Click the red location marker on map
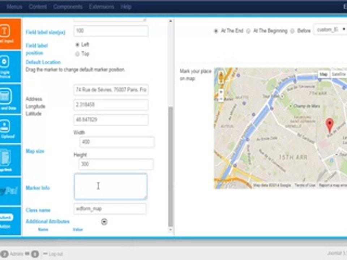 click(x=330, y=126)
